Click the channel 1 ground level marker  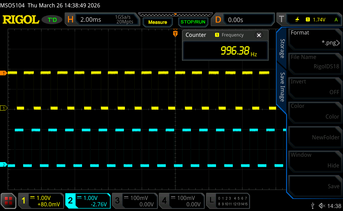[4, 108]
